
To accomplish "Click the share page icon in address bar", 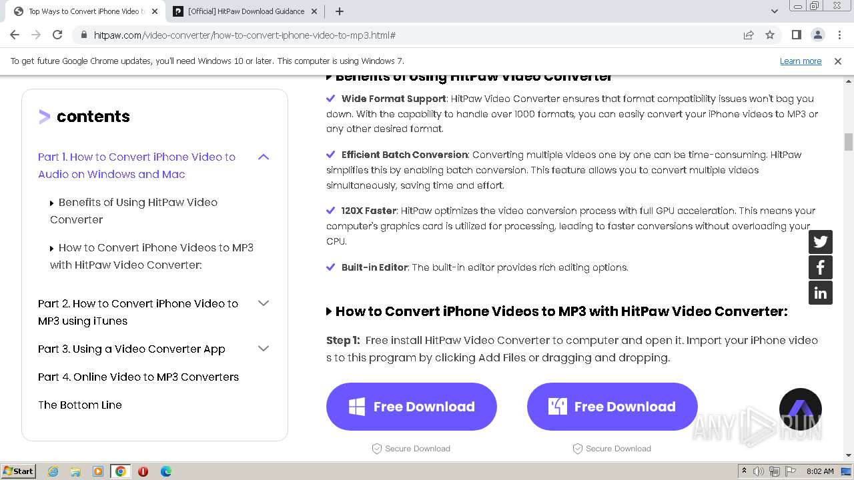I will pyautogui.click(x=749, y=35).
